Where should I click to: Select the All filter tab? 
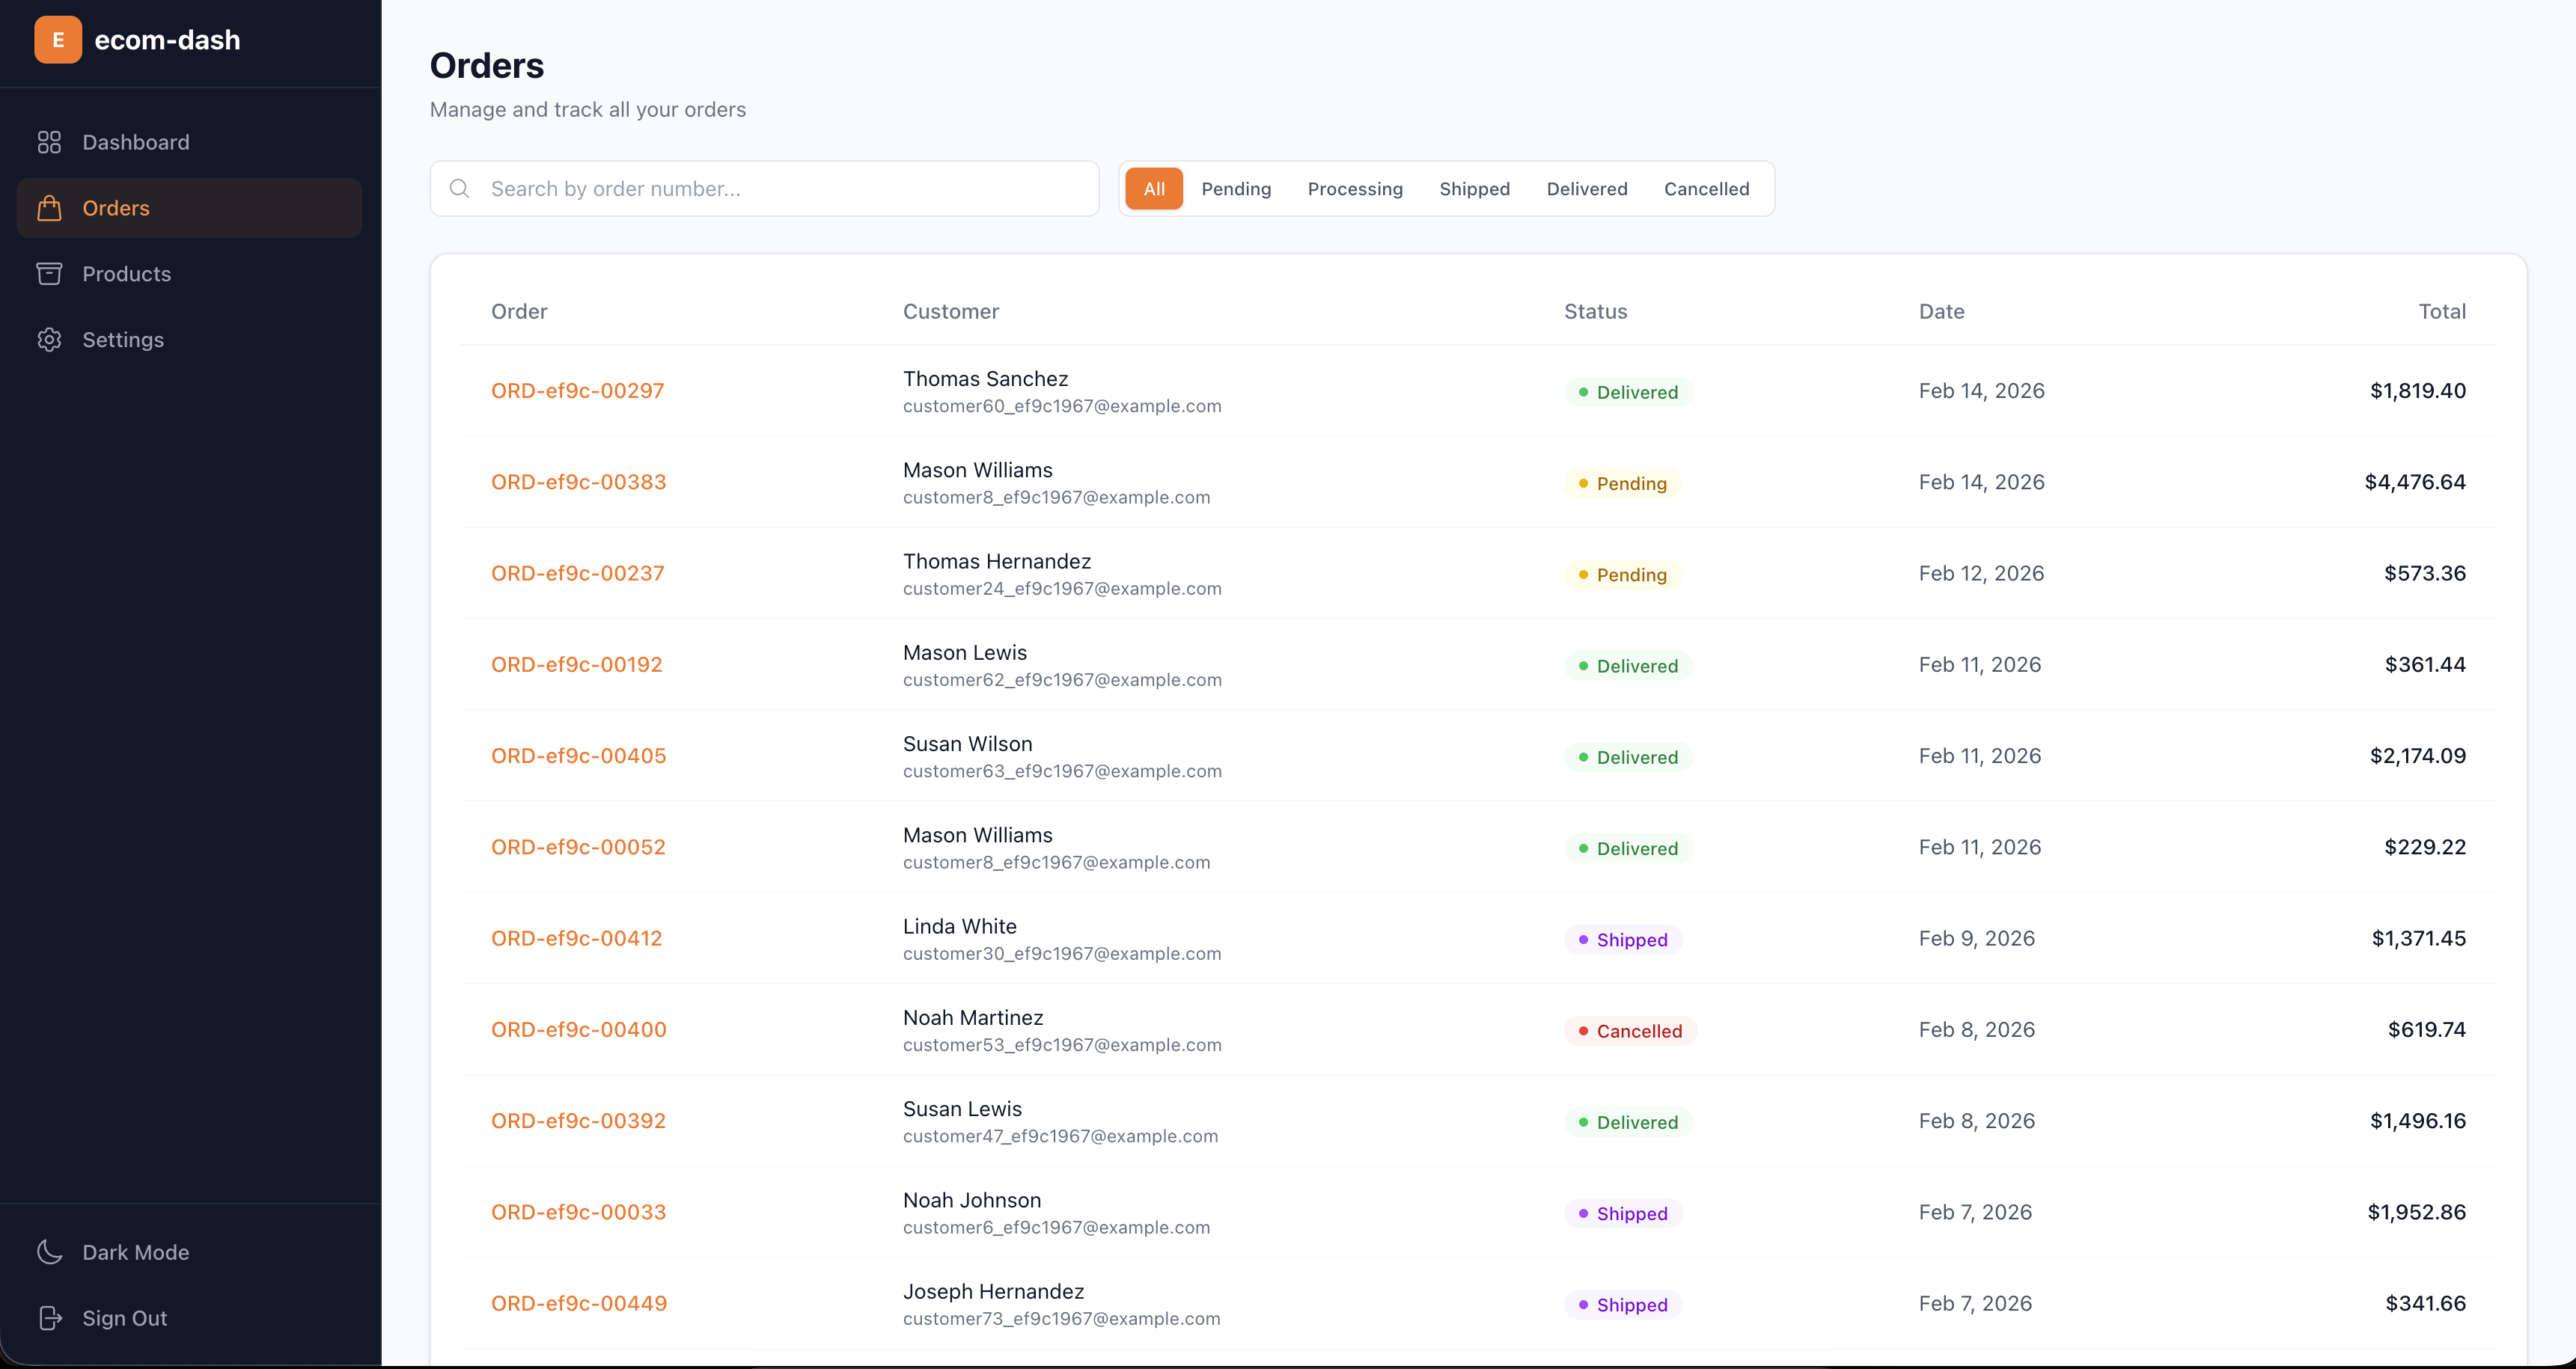tap(1153, 189)
